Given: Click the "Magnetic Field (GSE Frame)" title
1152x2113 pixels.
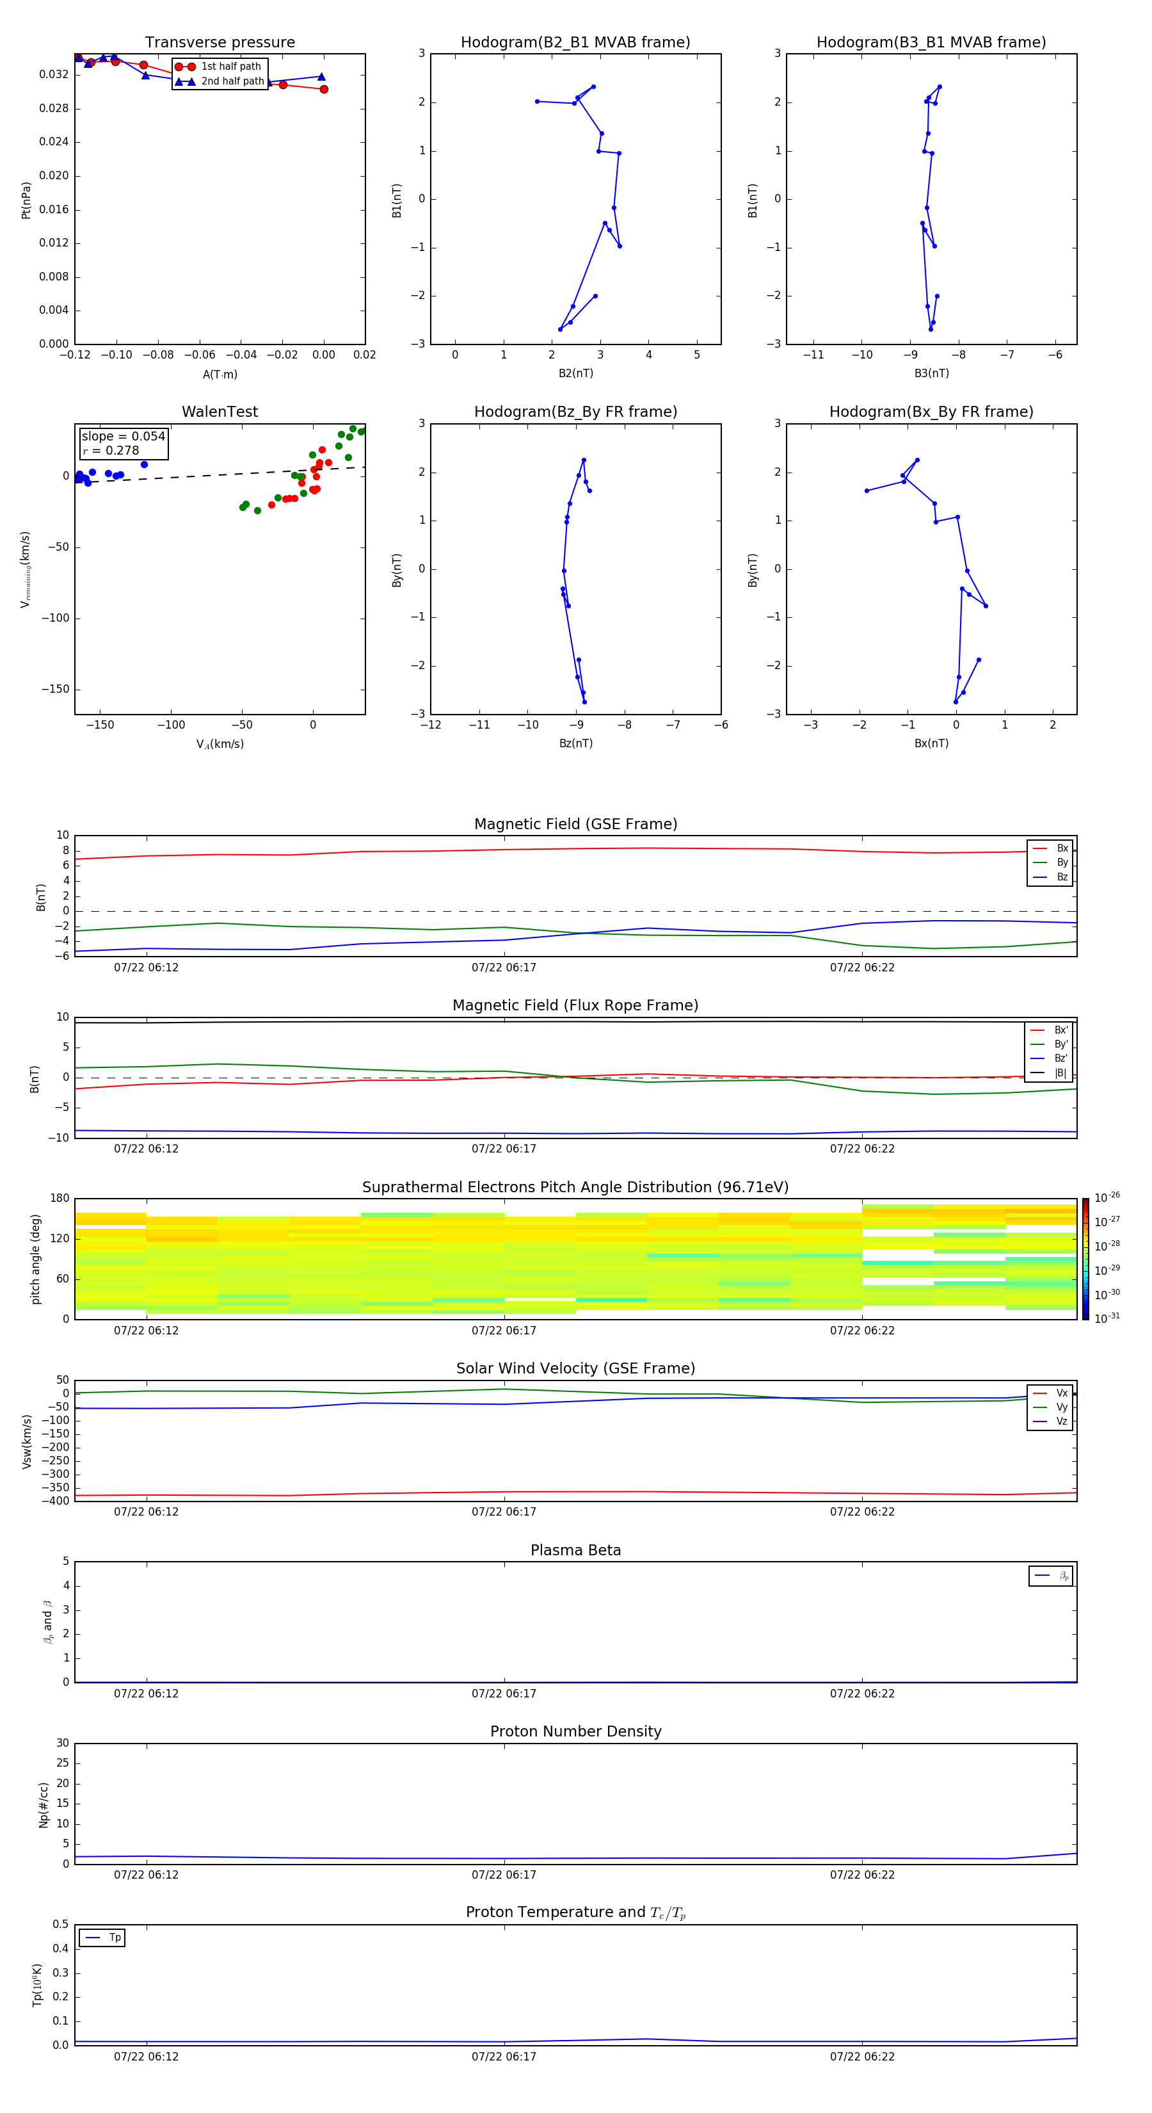Looking at the screenshot, I should click(575, 824).
